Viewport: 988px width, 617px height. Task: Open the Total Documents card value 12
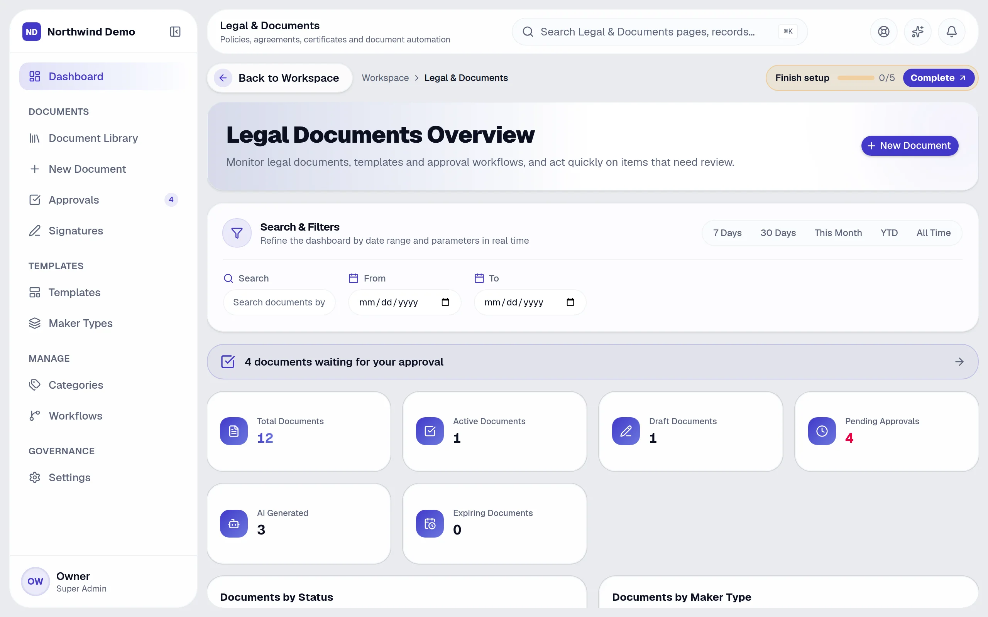[265, 438]
